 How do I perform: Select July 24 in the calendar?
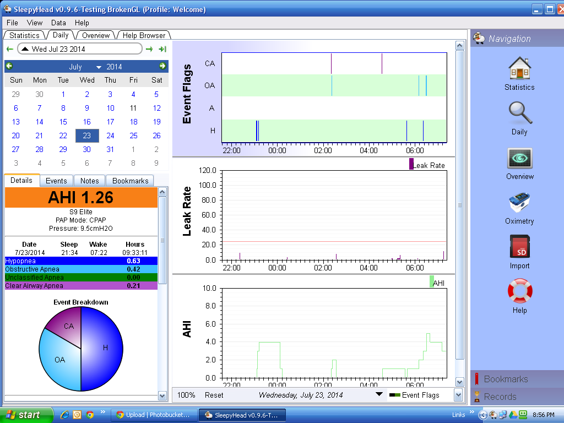pos(110,135)
